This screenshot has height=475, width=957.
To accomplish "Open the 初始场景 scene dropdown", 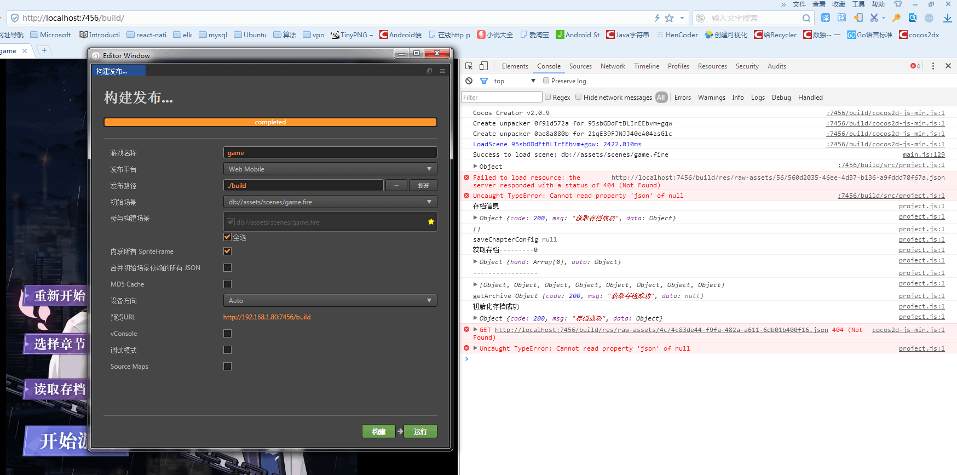I will pos(330,202).
